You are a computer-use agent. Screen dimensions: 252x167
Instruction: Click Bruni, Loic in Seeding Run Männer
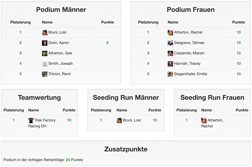click(132, 120)
